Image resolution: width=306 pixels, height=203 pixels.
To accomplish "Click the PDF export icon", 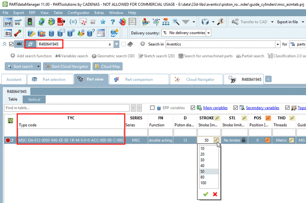I will (x=61, y=22).
